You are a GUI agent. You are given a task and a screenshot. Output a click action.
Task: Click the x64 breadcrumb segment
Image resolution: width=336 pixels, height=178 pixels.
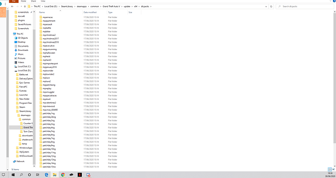click(135, 6)
